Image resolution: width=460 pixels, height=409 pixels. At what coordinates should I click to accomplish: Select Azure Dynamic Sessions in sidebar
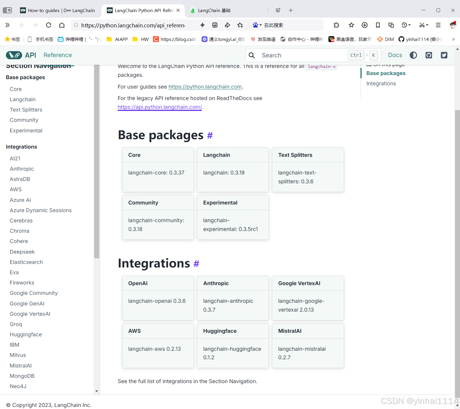[41, 210]
